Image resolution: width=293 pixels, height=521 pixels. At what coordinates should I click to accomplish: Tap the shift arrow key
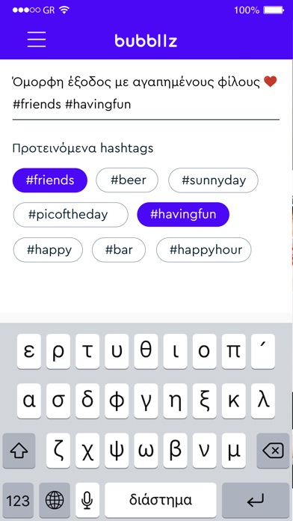coord(19,451)
